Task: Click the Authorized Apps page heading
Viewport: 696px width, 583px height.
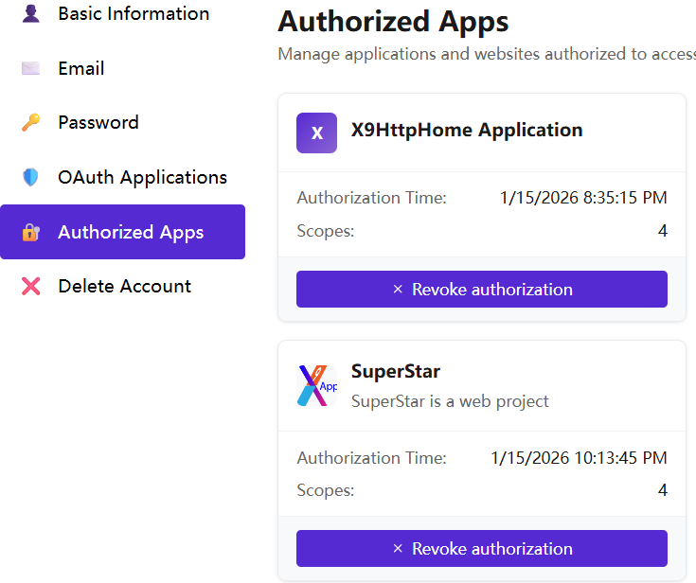Action: 393,22
